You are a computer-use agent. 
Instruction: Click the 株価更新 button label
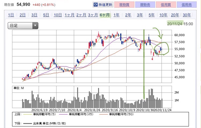pos(105,5)
